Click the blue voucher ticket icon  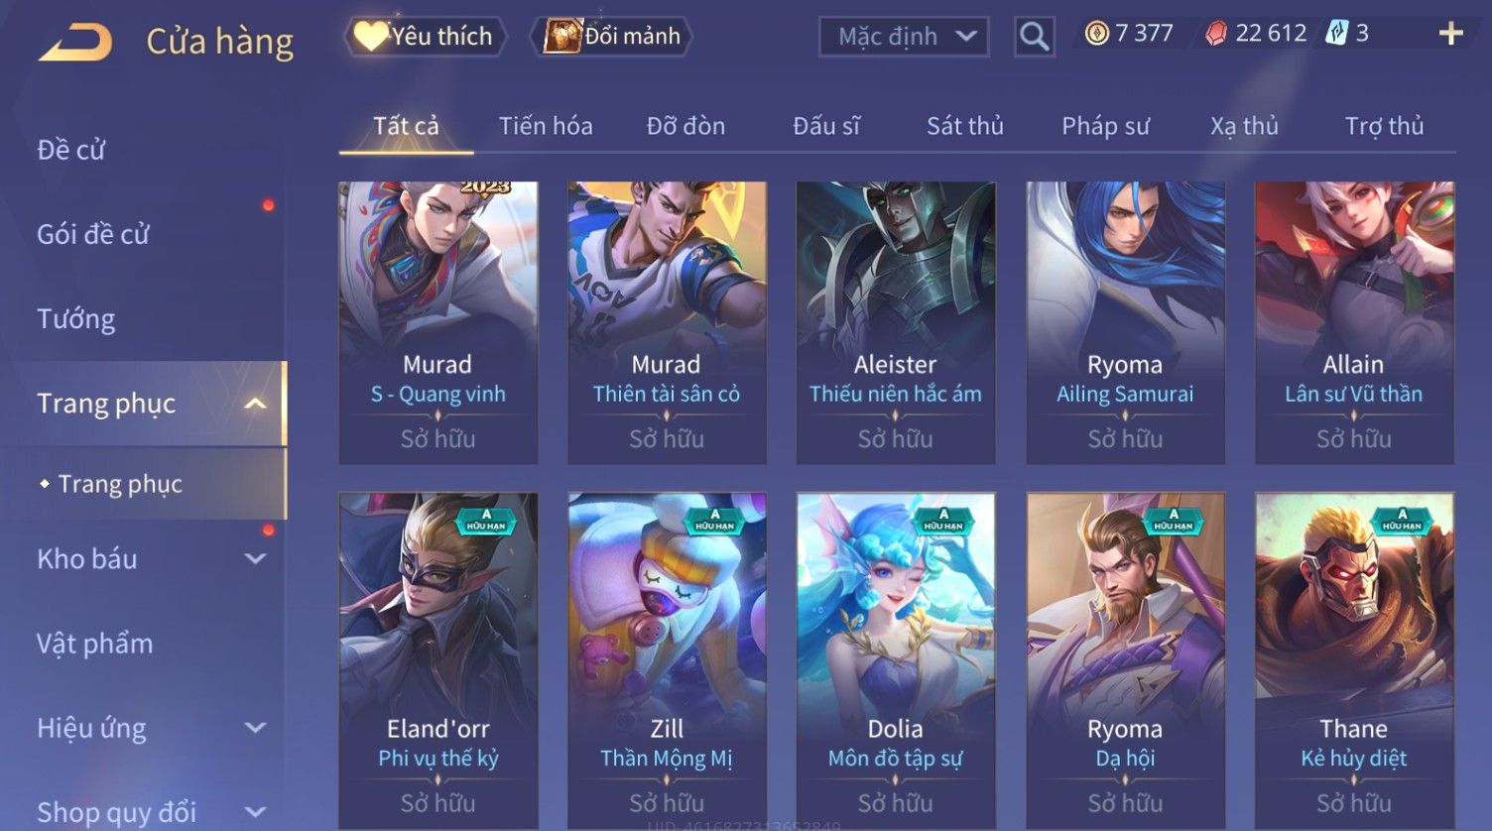1337,34
